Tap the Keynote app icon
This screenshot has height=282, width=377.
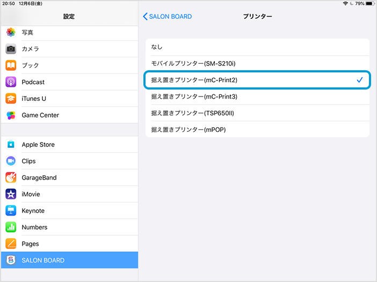pos(11,211)
